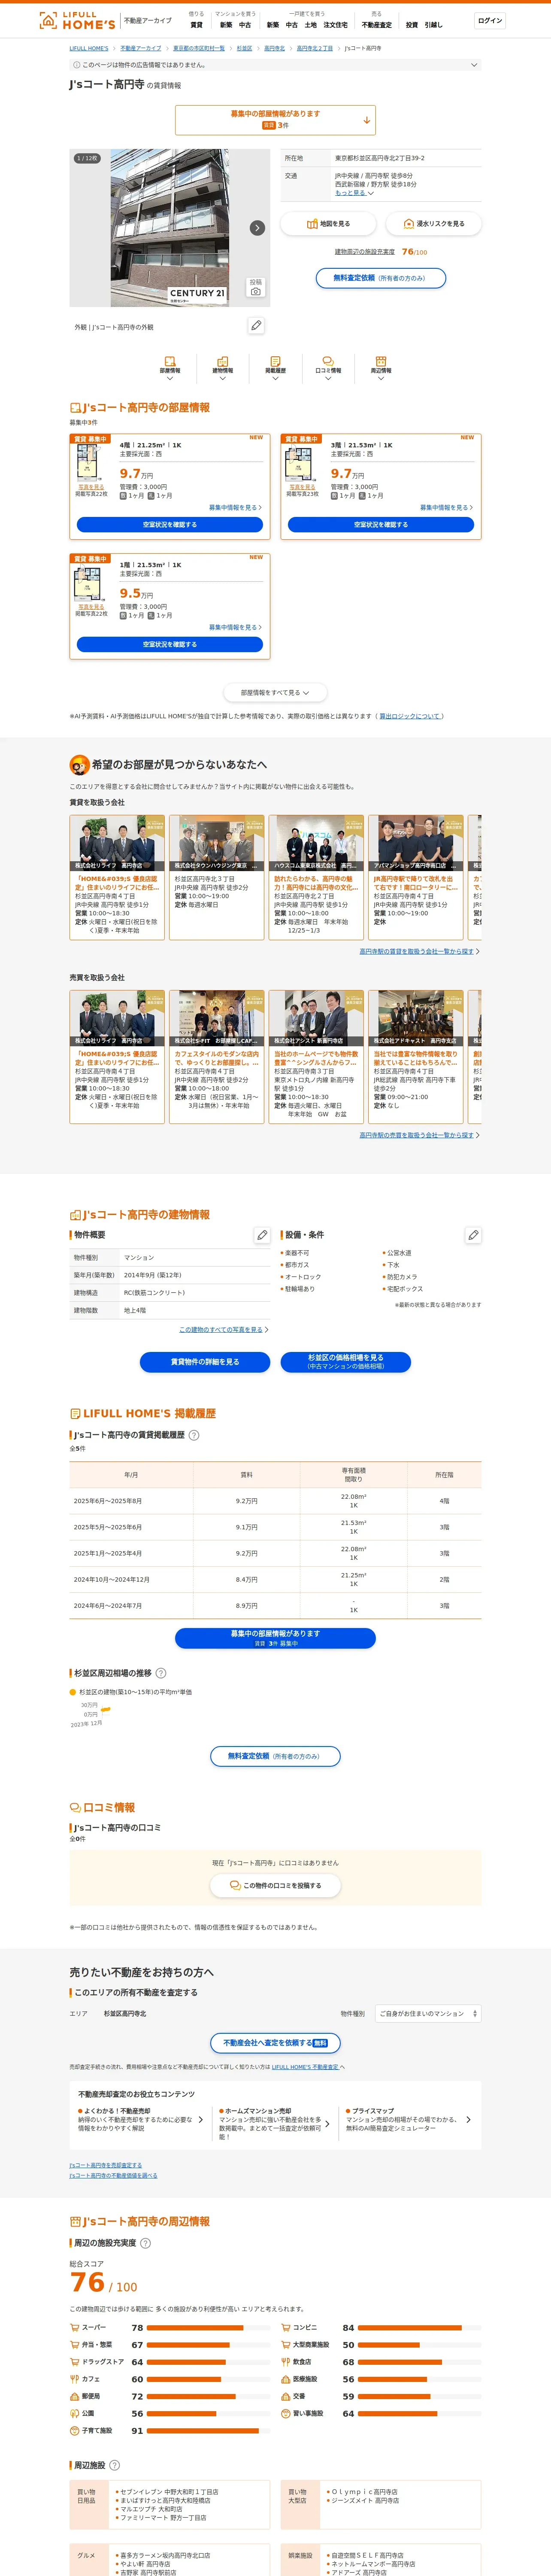Click 杉並区の価格相場を見る button
Image resolution: width=551 pixels, height=2576 pixels.
[x=346, y=1362]
